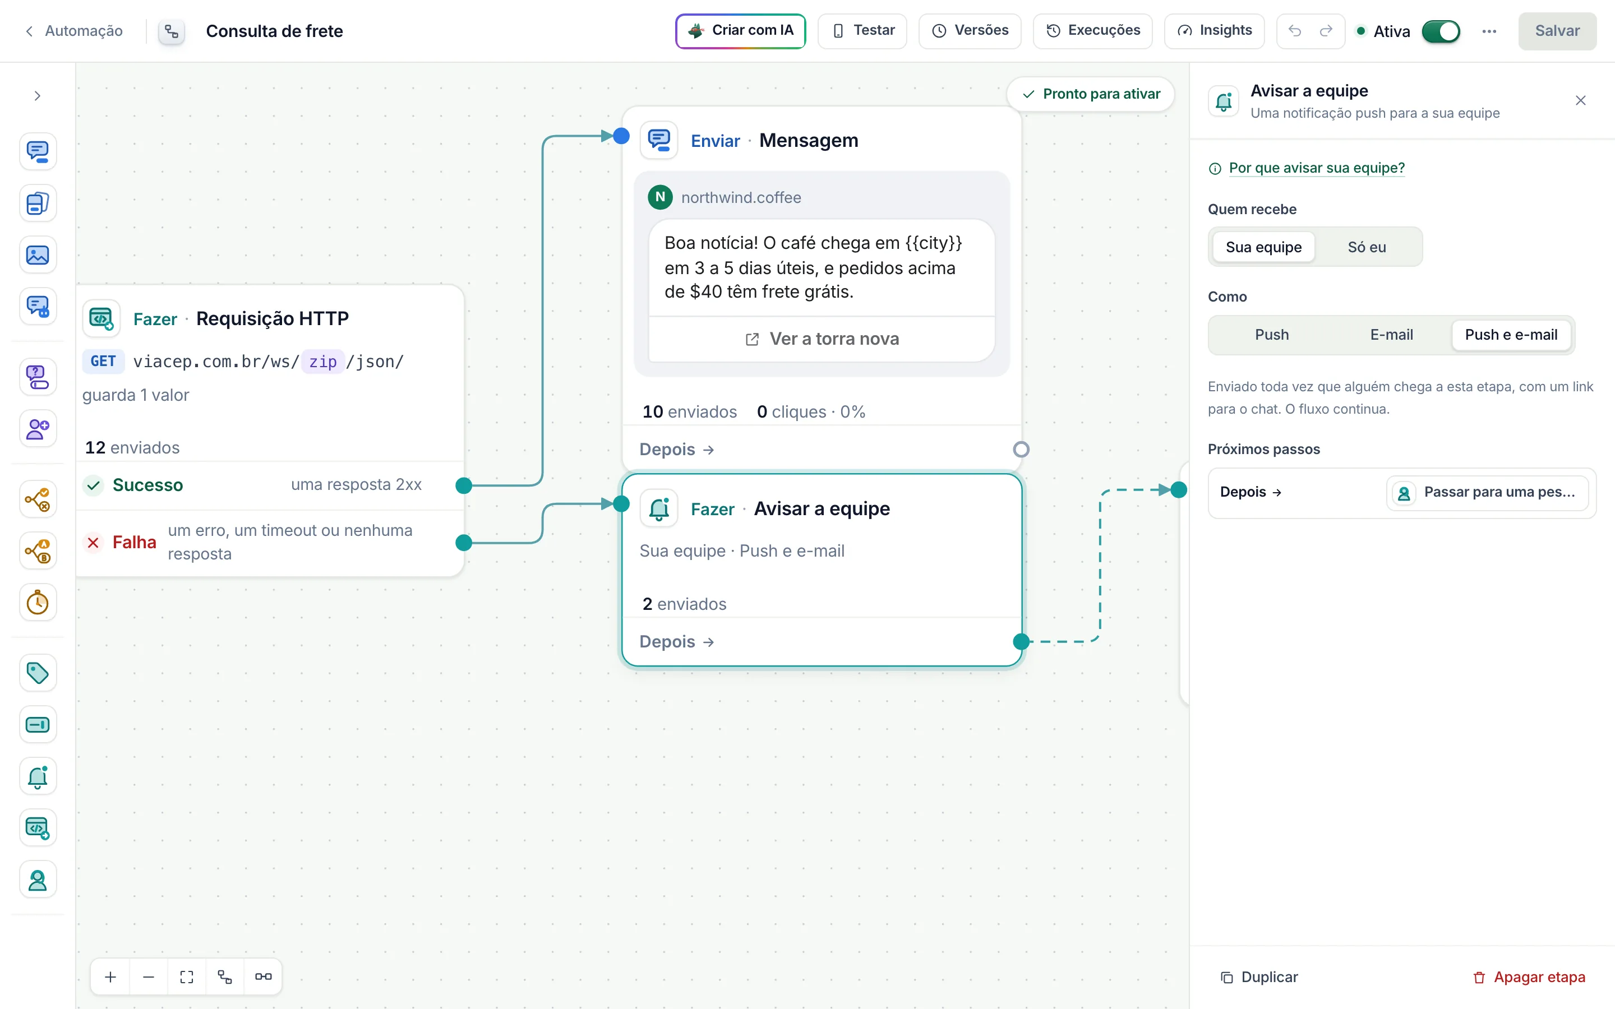The width and height of the screenshot is (1615, 1009).
Task: Pick the notify team bell icon in sidebar
Action: pos(38,776)
